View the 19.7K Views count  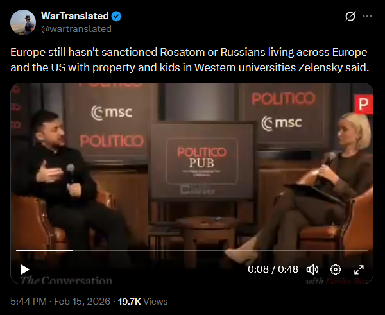(x=142, y=302)
